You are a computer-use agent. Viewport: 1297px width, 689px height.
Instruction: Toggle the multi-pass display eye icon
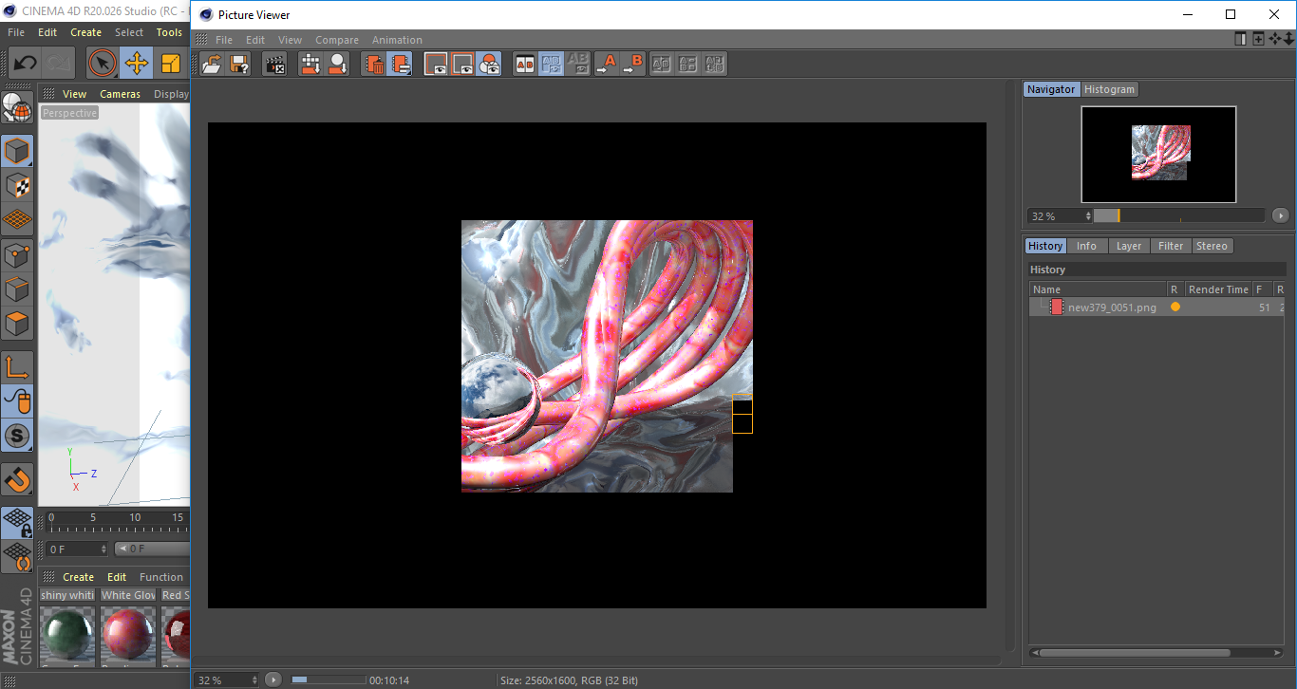[489, 65]
